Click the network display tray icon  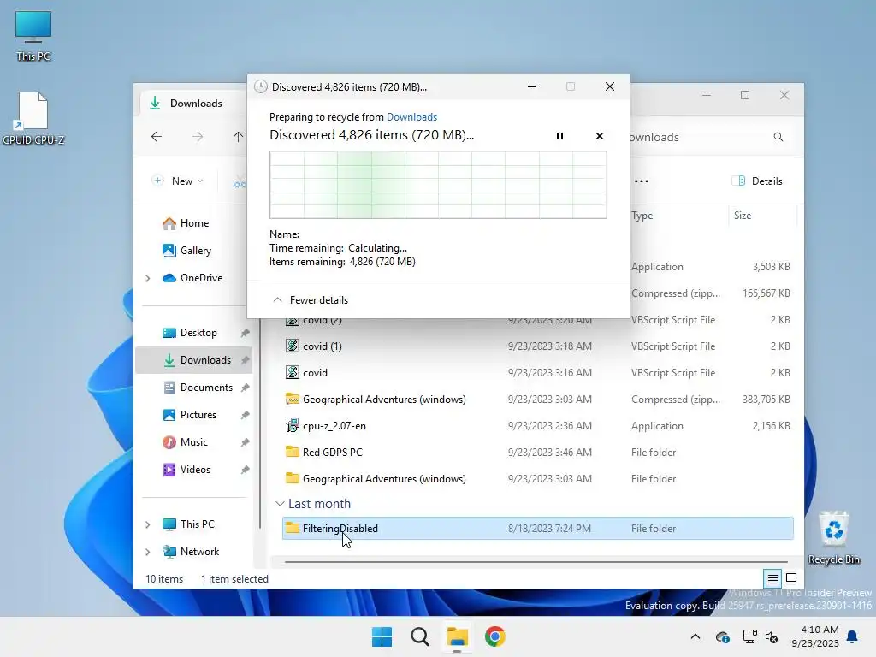pyautogui.click(x=749, y=636)
